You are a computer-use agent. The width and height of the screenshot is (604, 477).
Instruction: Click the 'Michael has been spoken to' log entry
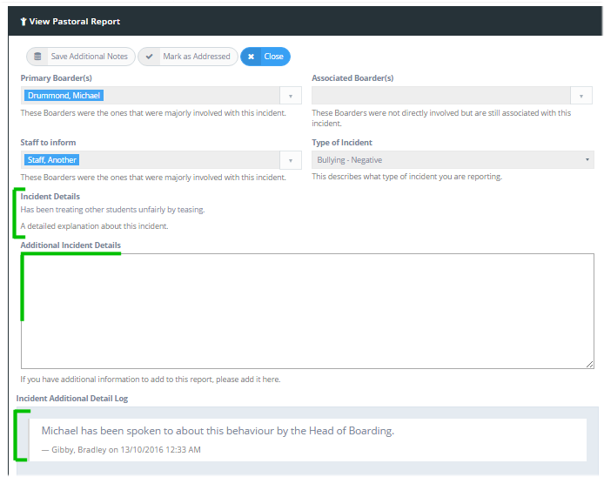(218, 431)
